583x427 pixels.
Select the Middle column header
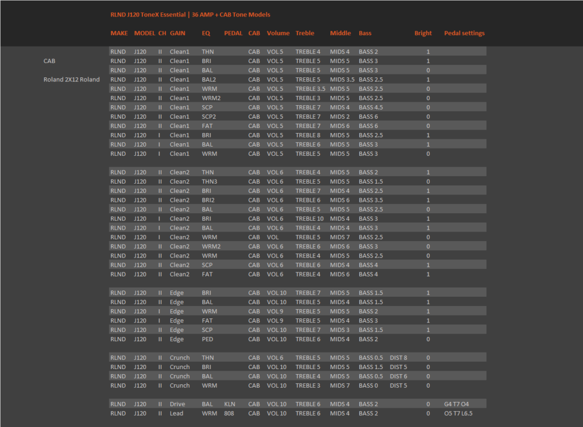pos(340,34)
